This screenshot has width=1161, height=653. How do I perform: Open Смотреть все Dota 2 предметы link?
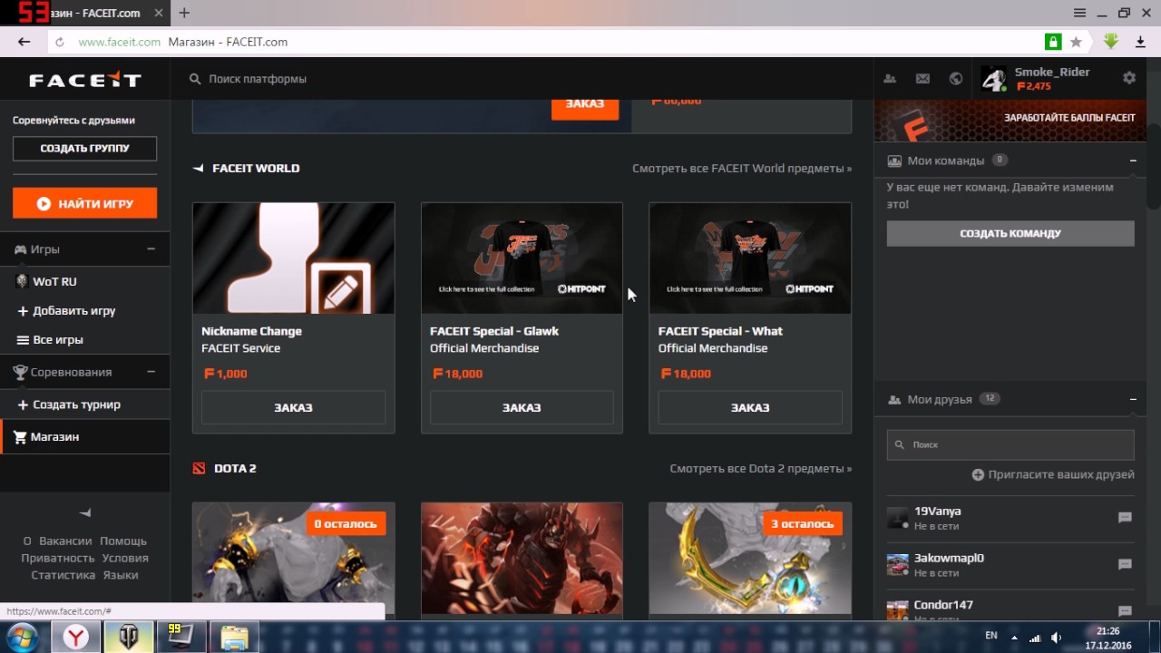coord(761,468)
